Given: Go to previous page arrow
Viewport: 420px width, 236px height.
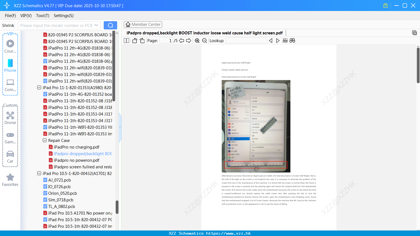Looking at the screenshot, I should pos(181,40).
